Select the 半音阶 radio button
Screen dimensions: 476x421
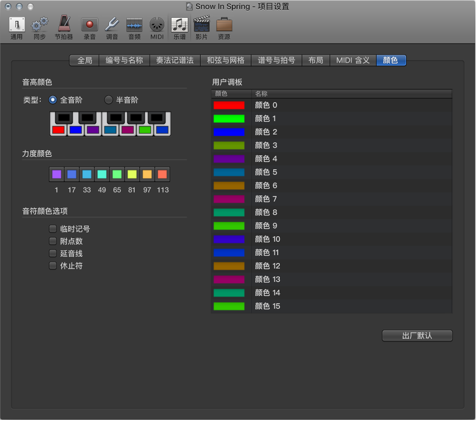[109, 100]
